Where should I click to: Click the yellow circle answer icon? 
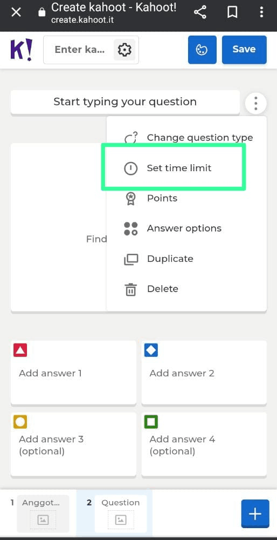[x=20, y=422]
